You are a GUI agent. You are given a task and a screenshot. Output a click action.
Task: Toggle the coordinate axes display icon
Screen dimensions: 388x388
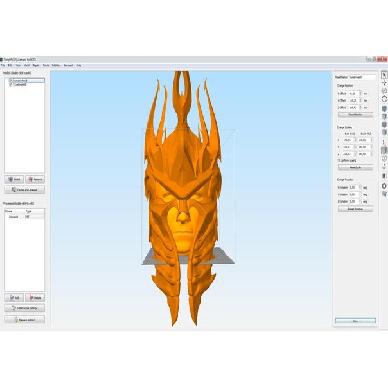click(384, 142)
